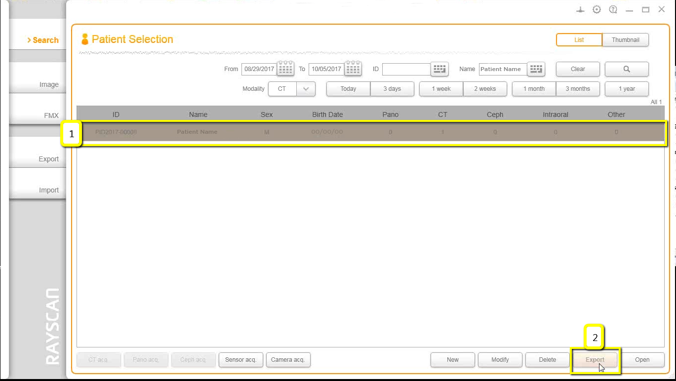Screen dimensions: 676x381
Task: Open the settings gear icon
Action: 597,9
